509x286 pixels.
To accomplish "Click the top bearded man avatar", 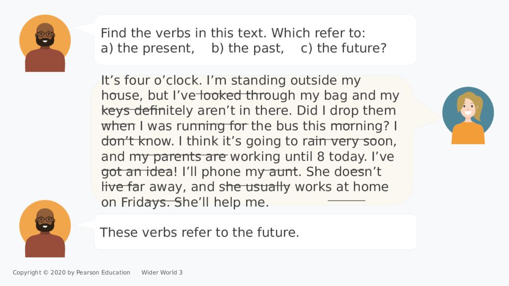I will coord(45,43).
